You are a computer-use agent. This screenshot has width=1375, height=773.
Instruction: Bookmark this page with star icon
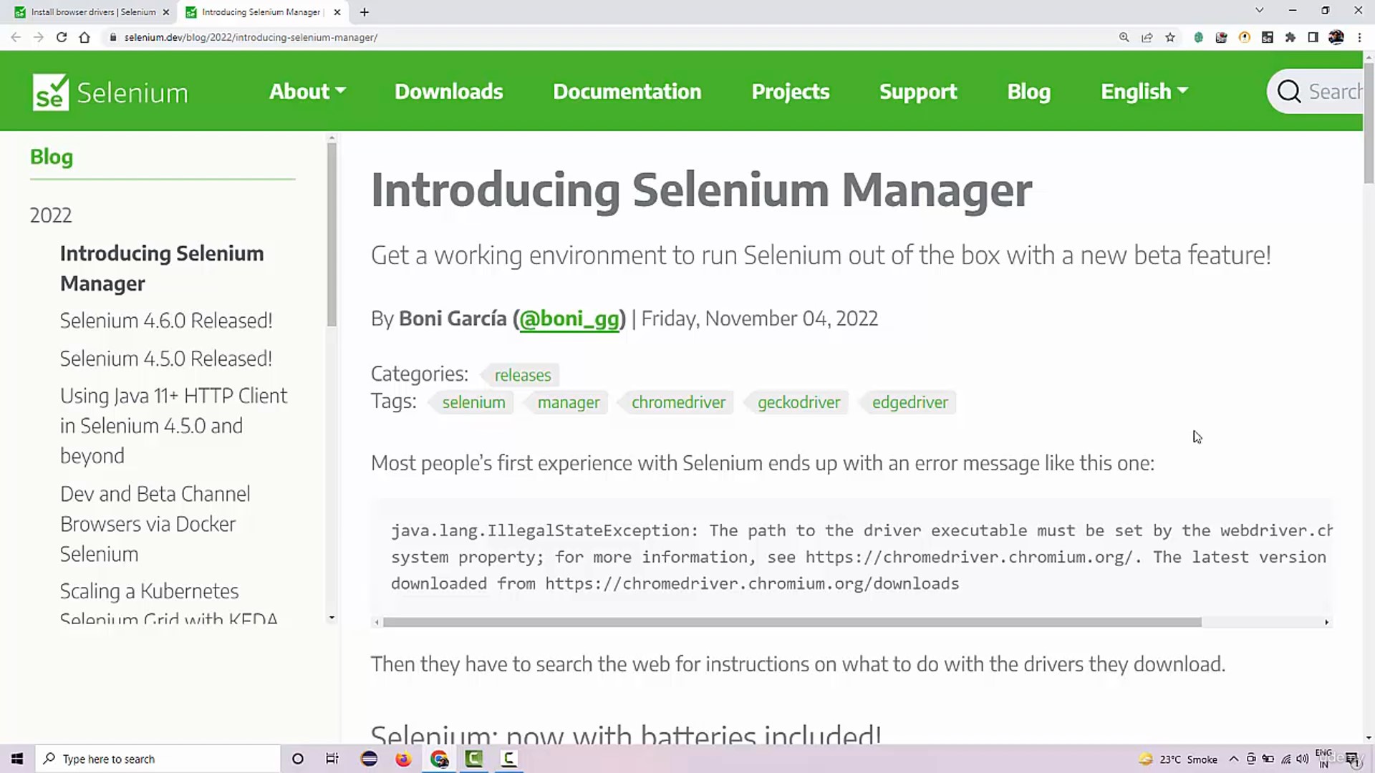[1170, 37]
